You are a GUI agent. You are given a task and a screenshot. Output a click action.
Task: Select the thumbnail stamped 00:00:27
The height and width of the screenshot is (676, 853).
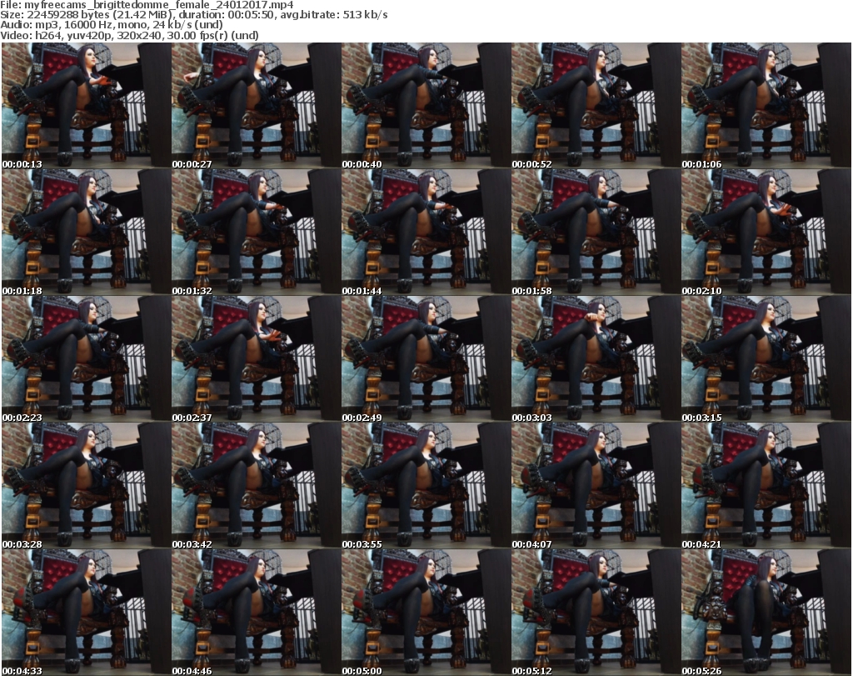(x=257, y=105)
